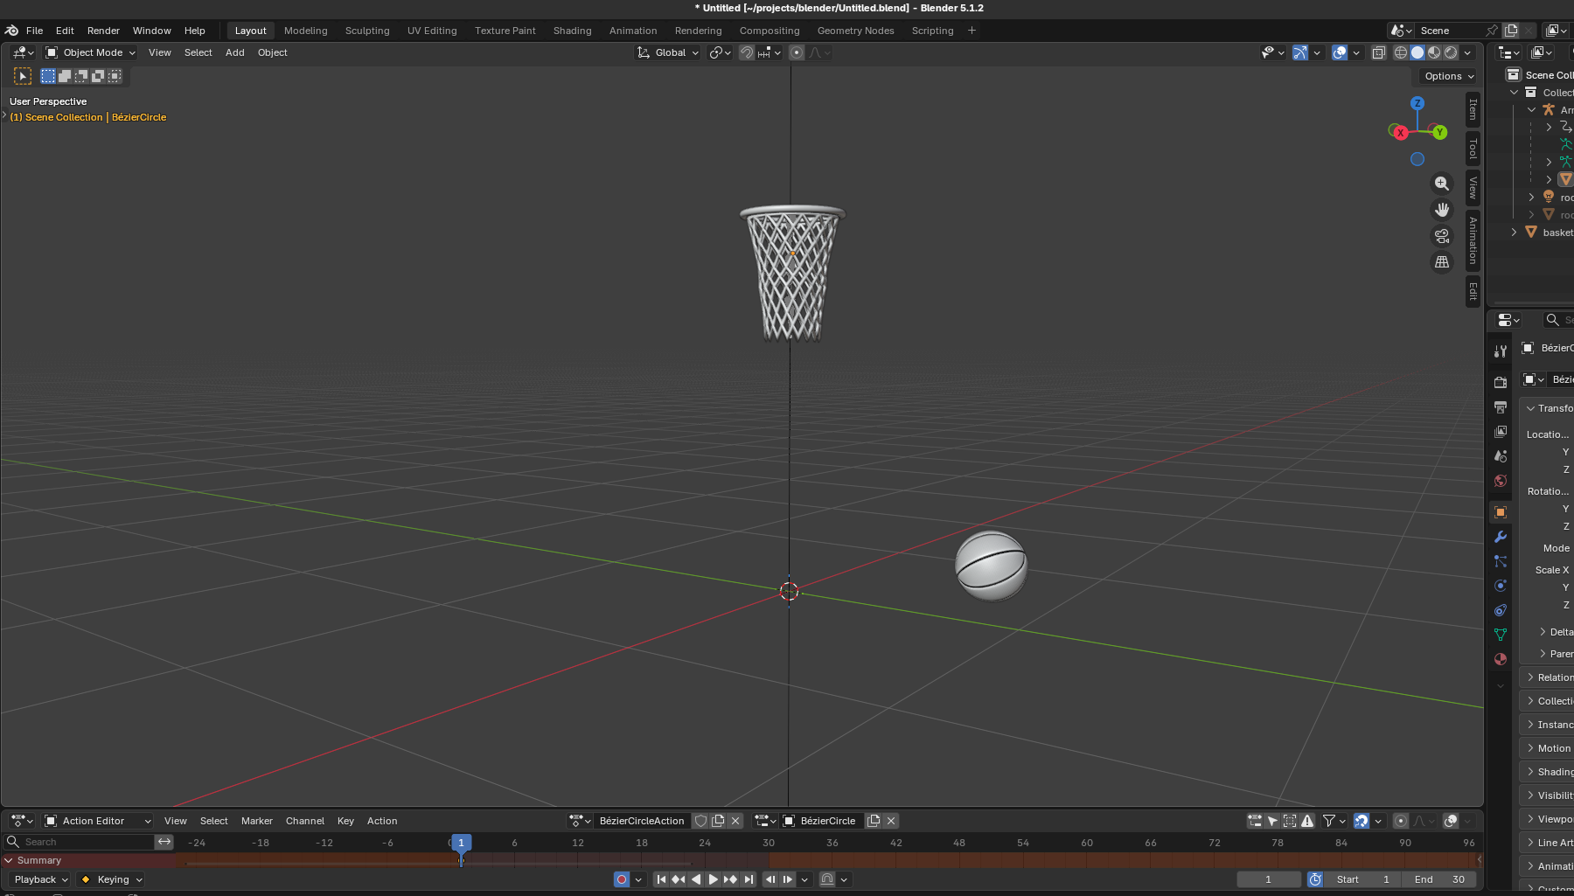1574x896 pixels.
Task: Open the Render menu
Action: coord(103,31)
